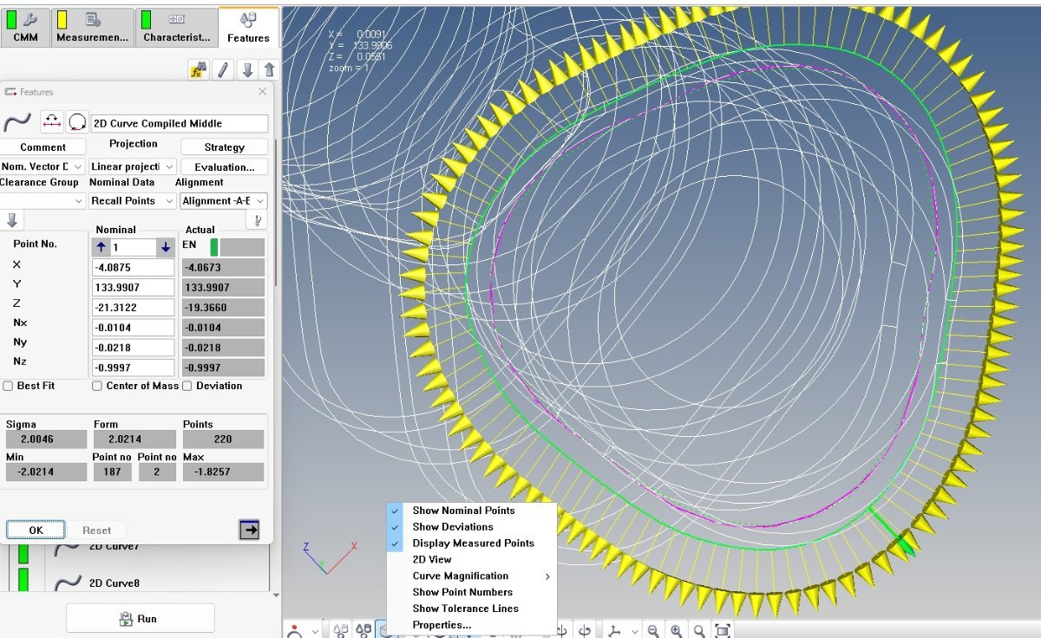Image resolution: width=1041 pixels, height=638 pixels.
Task: Click the formula search binoculars icon
Action: click(x=198, y=70)
